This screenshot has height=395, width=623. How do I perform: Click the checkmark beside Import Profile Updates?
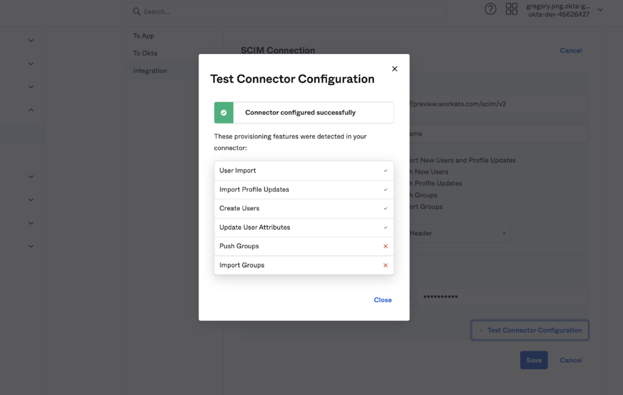(x=385, y=190)
